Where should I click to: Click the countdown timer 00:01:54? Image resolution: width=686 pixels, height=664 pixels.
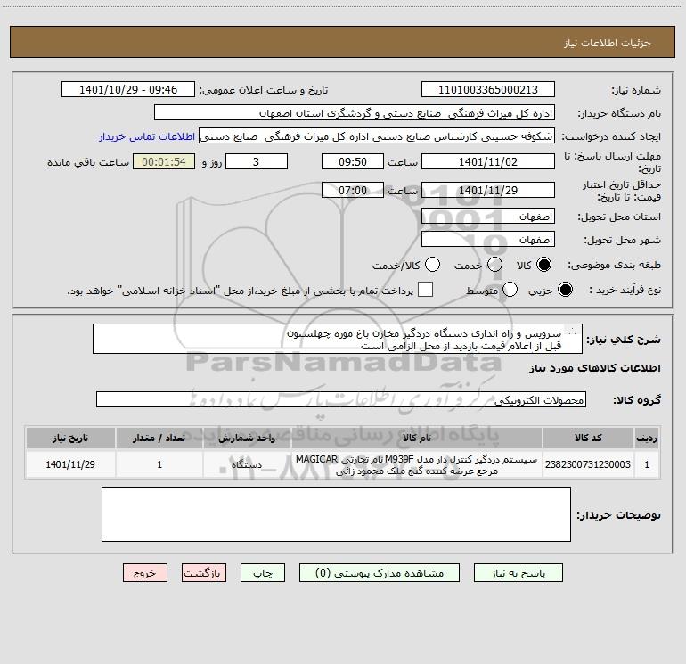pyautogui.click(x=164, y=161)
